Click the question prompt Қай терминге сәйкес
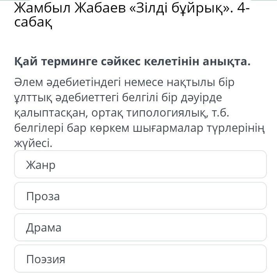Image resolution: width=277 pixels, height=273 pixels. coord(77,62)
